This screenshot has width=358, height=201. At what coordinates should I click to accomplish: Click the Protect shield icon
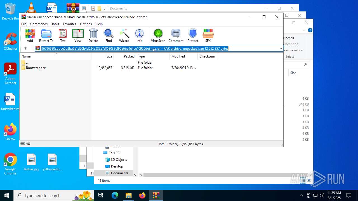coord(193,35)
